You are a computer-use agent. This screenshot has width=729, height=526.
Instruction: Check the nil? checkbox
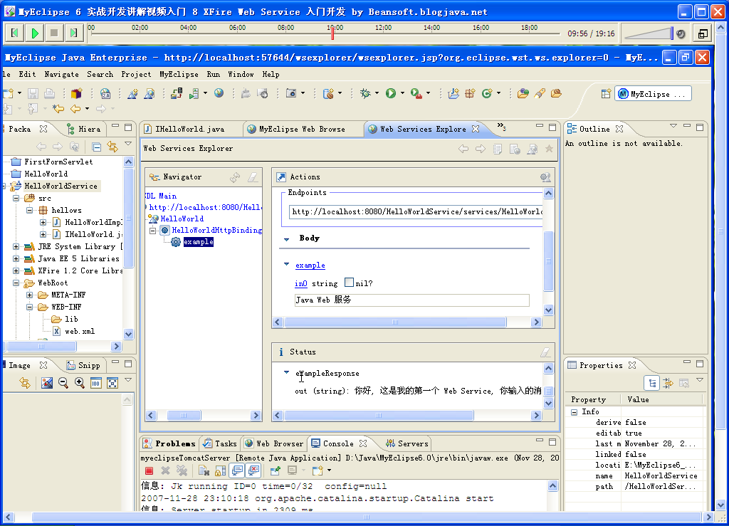(349, 283)
